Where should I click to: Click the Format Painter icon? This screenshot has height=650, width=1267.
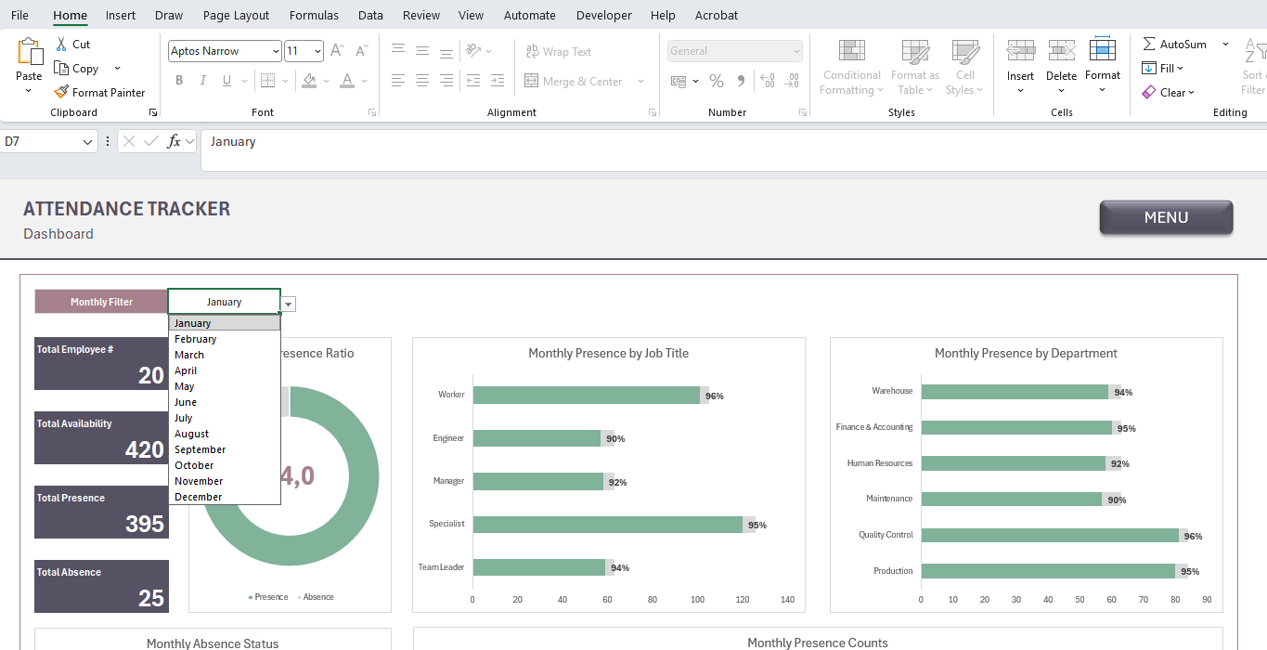click(61, 92)
